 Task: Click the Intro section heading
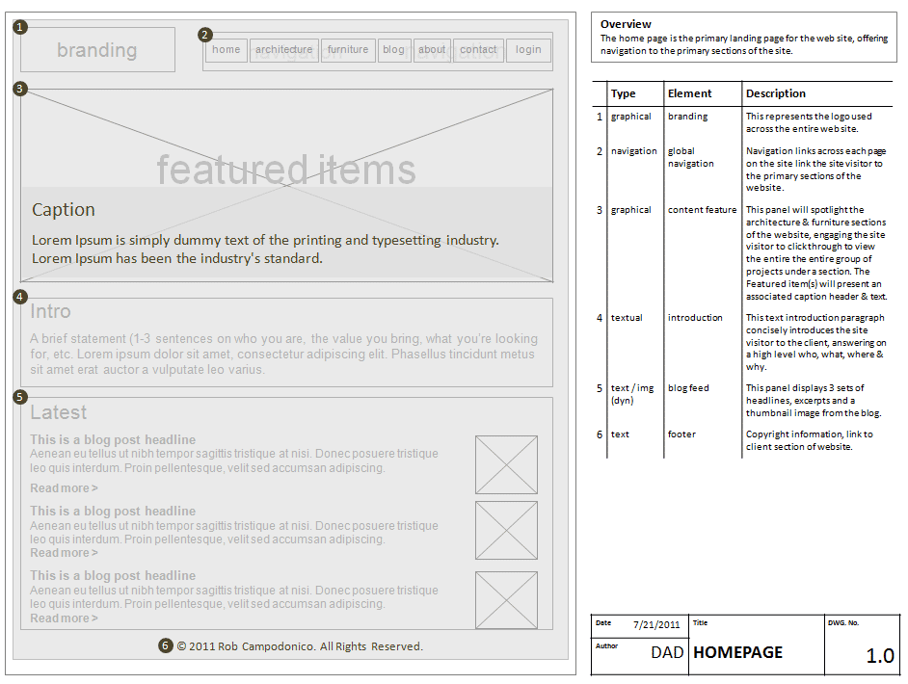[x=50, y=311]
